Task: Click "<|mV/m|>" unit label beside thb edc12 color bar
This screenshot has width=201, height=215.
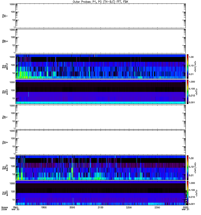Action: pos(195,66)
